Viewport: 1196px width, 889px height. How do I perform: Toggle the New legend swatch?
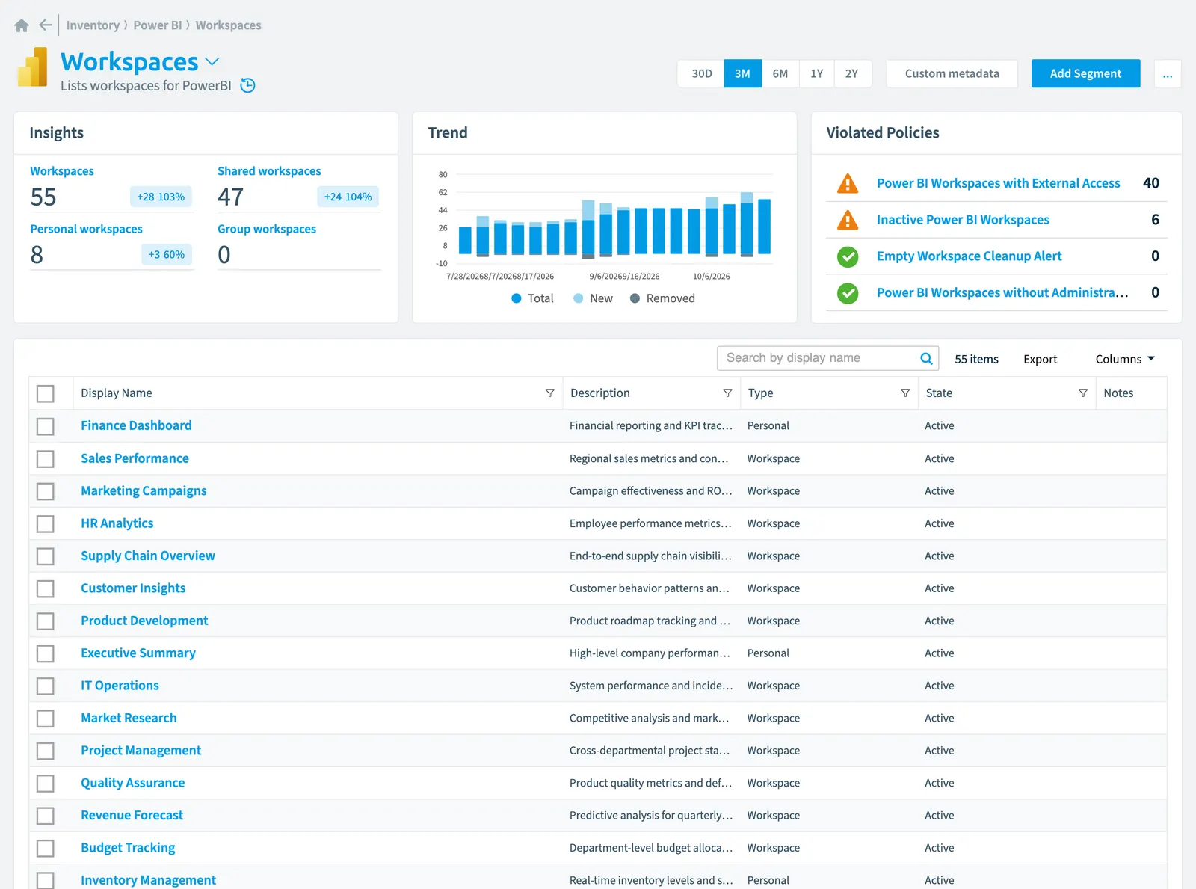coord(578,298)
